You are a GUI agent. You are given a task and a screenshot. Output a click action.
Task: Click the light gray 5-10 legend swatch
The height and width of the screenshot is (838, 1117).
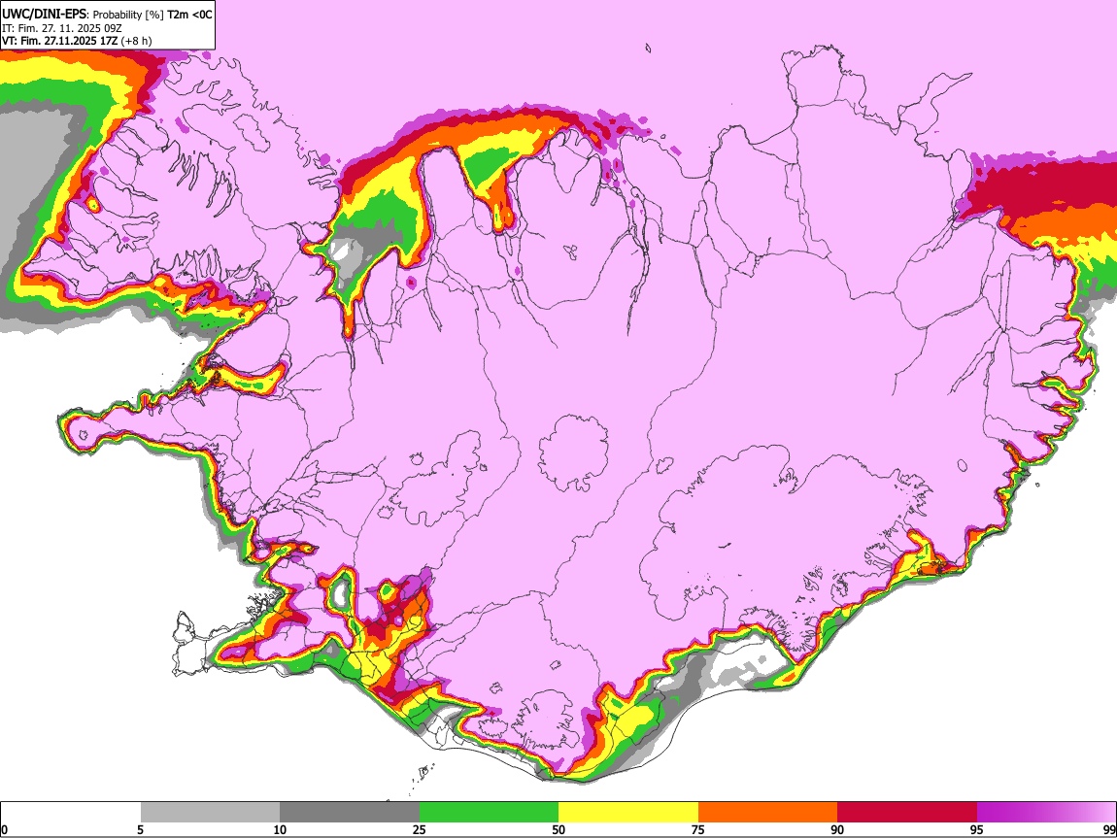pos(210,813)
